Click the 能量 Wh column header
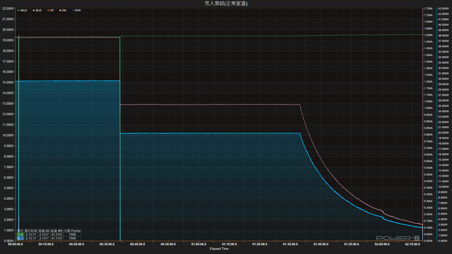This screenshot has height=254, width=452. (x=57, y=231)
